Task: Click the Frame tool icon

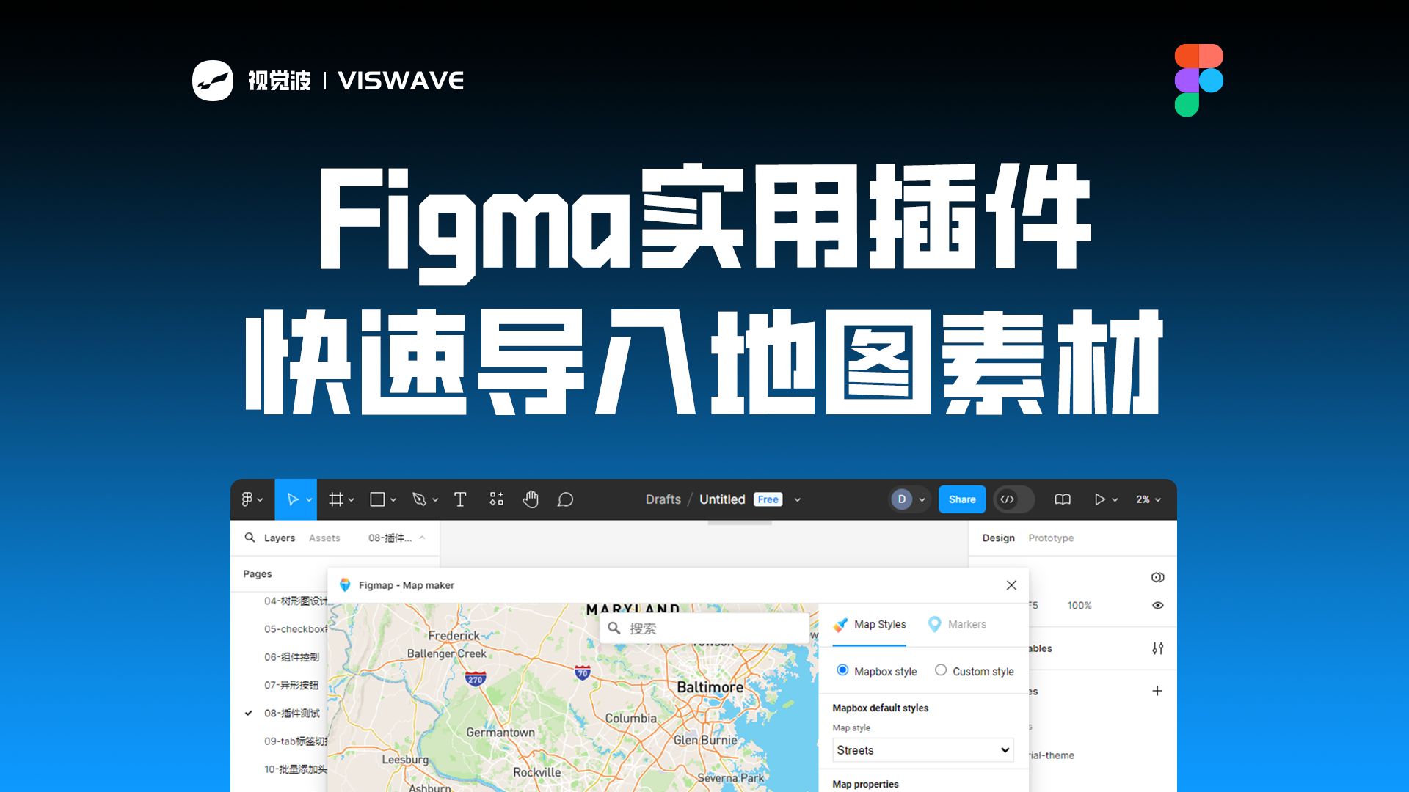Action: tap(338, 499)
